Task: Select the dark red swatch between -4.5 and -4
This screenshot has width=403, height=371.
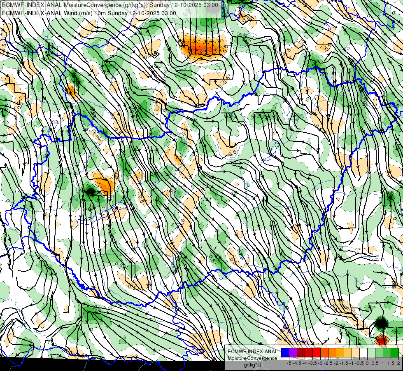Action: click(x=301, y=352)
